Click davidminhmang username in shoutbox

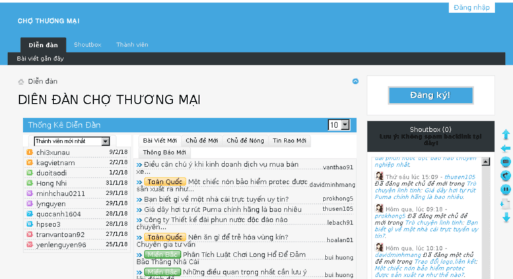pyautogui.click(x=398, y=255)
